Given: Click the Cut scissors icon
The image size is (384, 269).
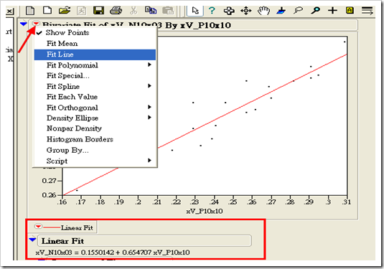Looking at the screenshot, I should click(134, 11).
